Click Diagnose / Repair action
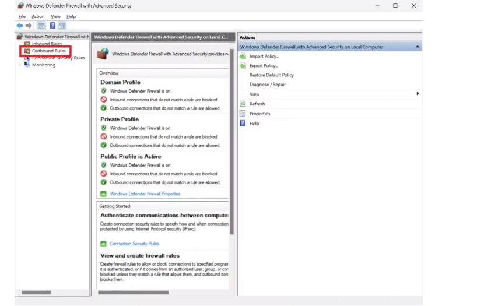 (268, 85)
